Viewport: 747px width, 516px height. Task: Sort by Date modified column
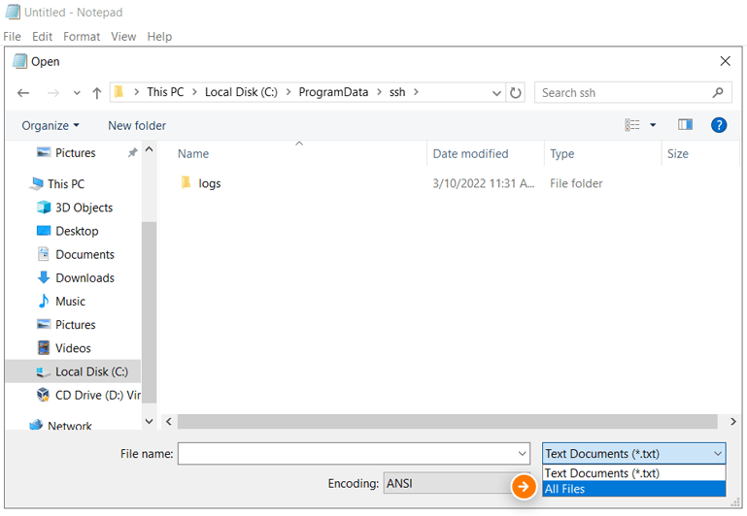point(470,153)
